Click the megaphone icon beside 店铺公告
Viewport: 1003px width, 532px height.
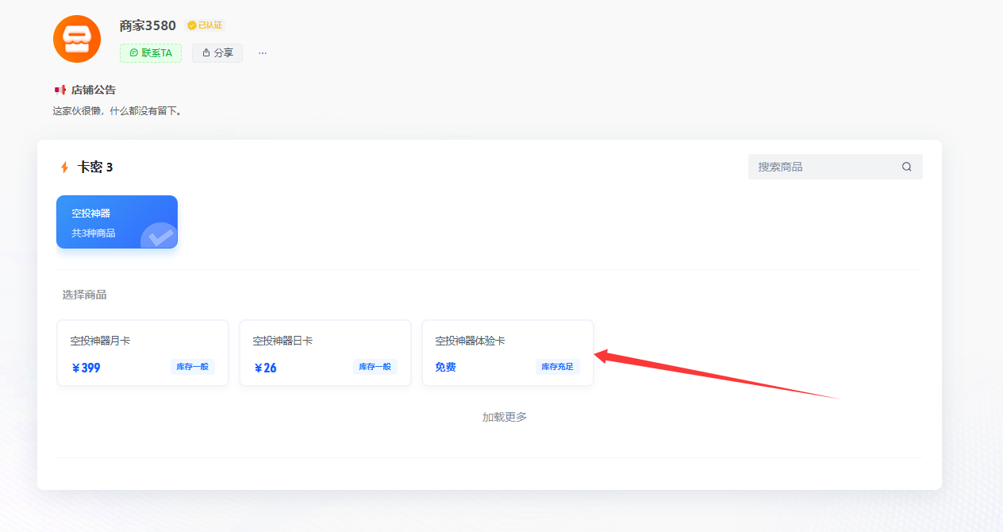pos(60,89)
